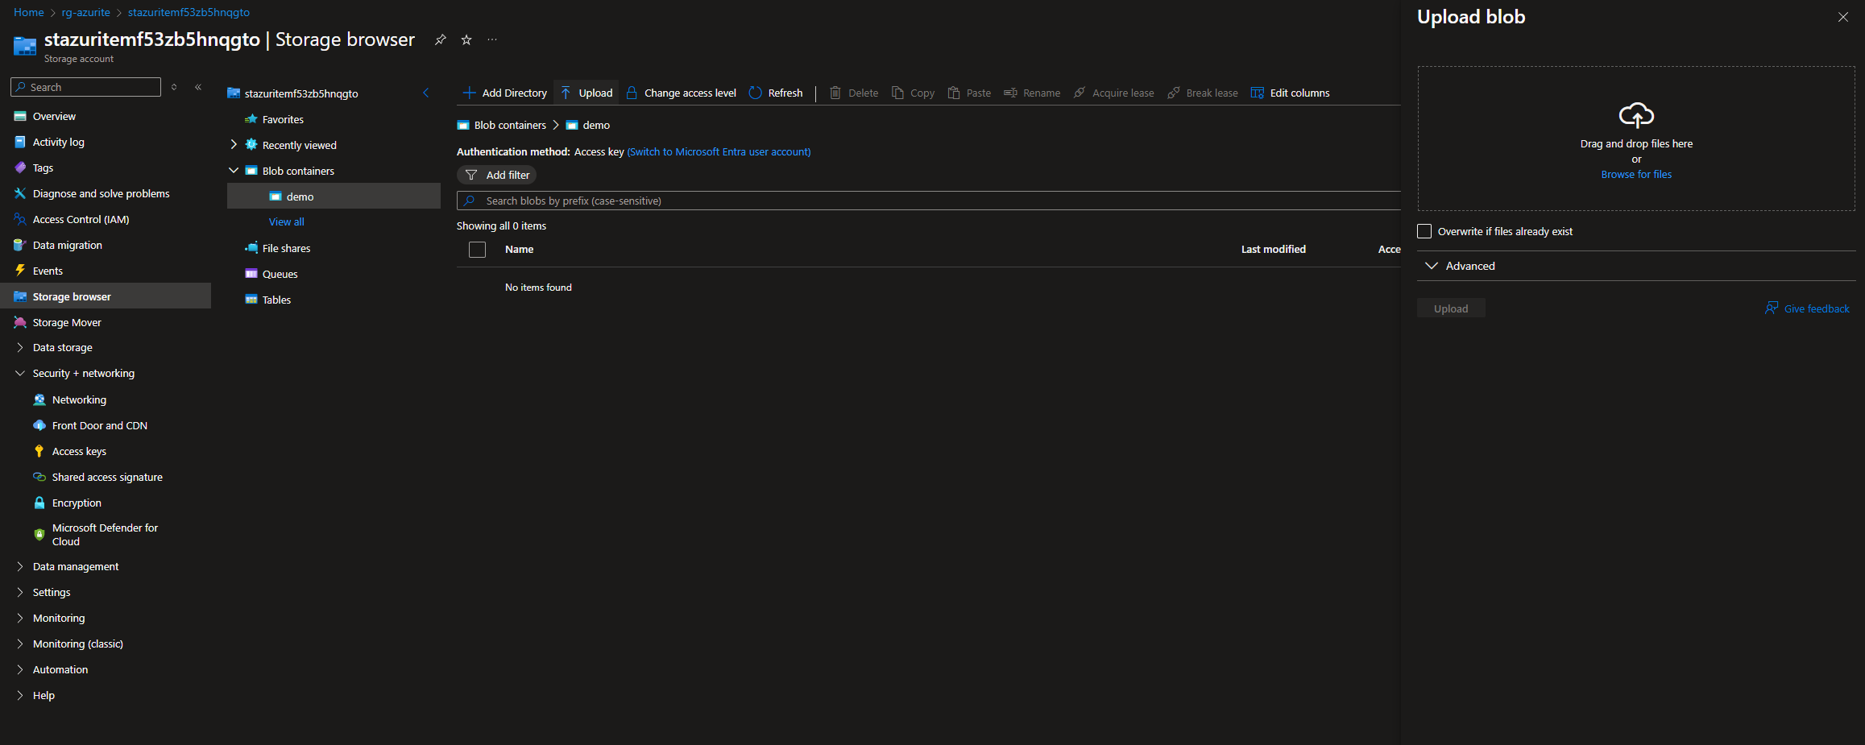Expand Automation menu group
This screenshot has width=1865, height=745.
tap(20, 670)
